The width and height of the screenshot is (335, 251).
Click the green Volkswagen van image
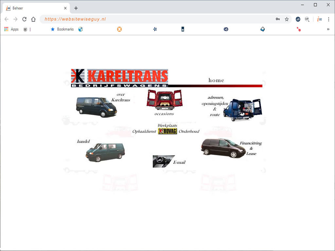click(105, 152)
